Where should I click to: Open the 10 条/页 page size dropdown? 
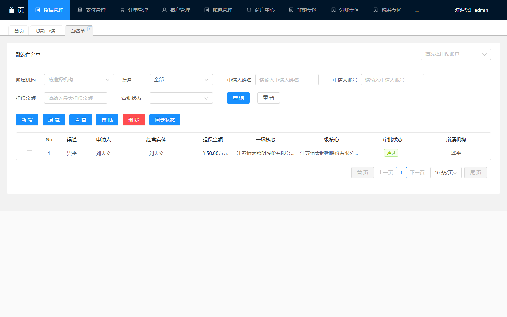point(446,173)
